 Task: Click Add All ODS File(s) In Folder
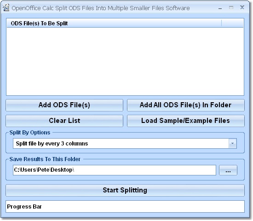tap(185, 105)
